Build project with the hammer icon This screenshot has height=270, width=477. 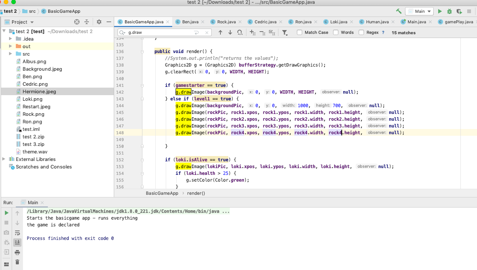399,12
